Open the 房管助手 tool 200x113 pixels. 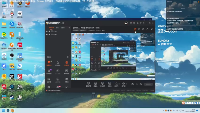click(x=58, y=64)
